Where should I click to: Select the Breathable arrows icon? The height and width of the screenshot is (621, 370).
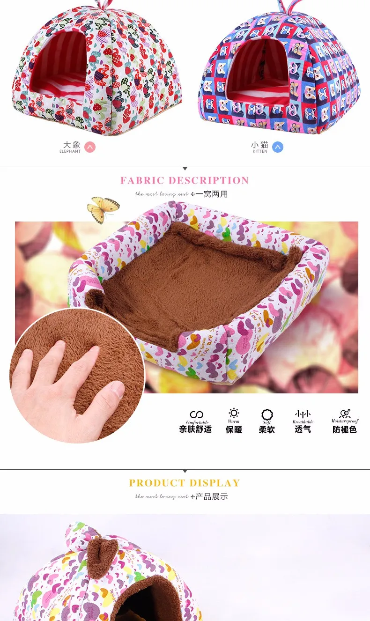tap(303, 414)
